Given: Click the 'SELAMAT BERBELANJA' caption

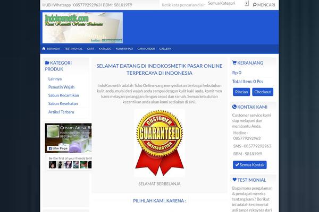Looking at the screenshot, I should (159, 184).
